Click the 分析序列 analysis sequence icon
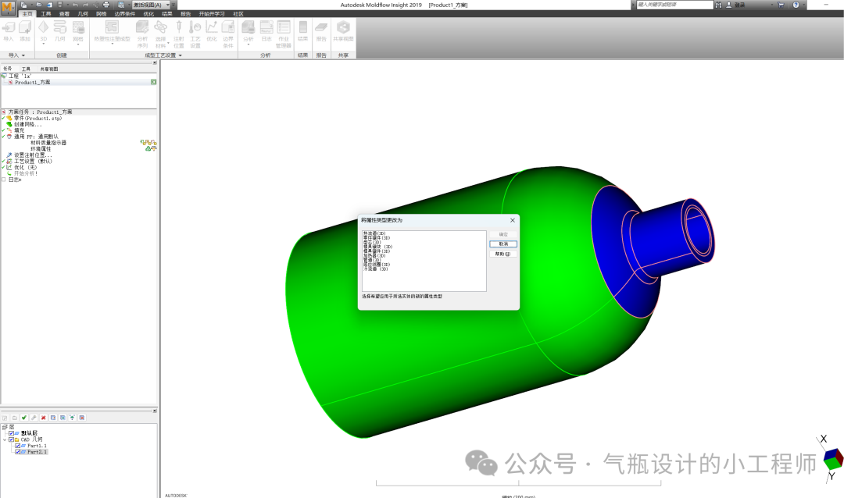Image resolution: width=844 pixels, height=498 pixels. click(x=142, y=27)
